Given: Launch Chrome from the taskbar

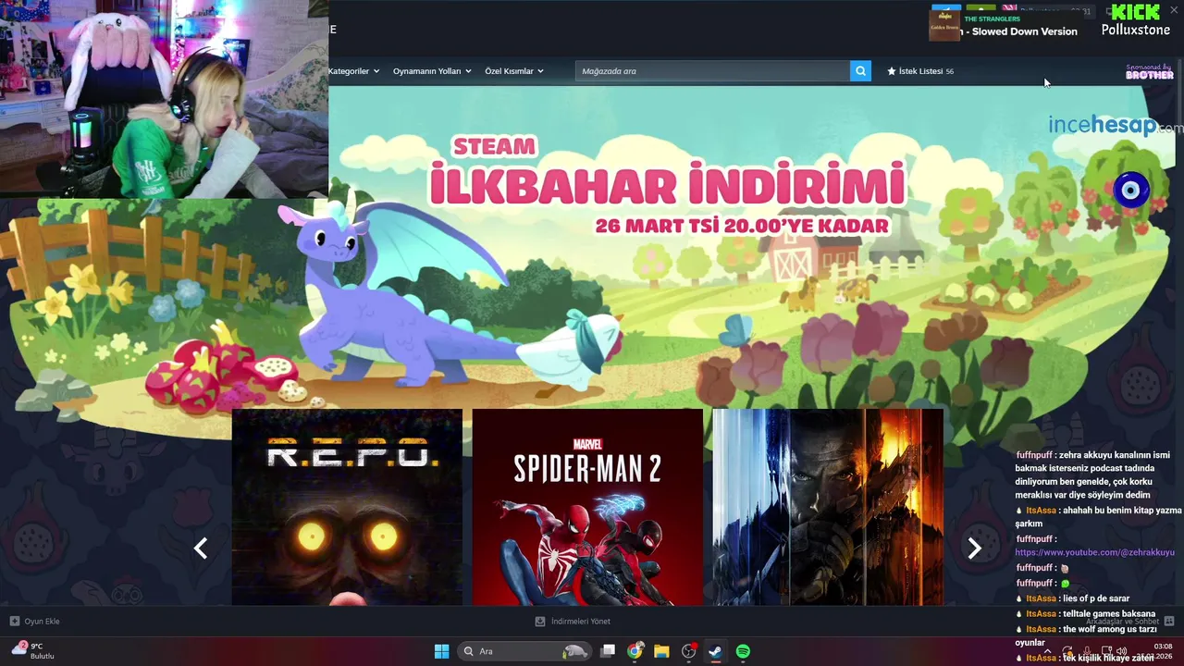Looking at the screenshot, I should [x=635, y=651].
